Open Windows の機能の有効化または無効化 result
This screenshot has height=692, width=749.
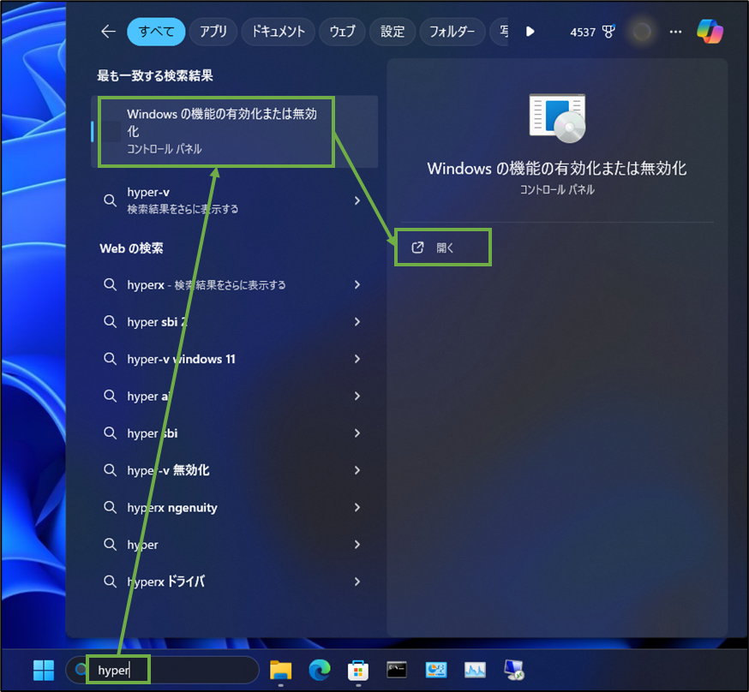pyautogui.click(x=234, y=131)
